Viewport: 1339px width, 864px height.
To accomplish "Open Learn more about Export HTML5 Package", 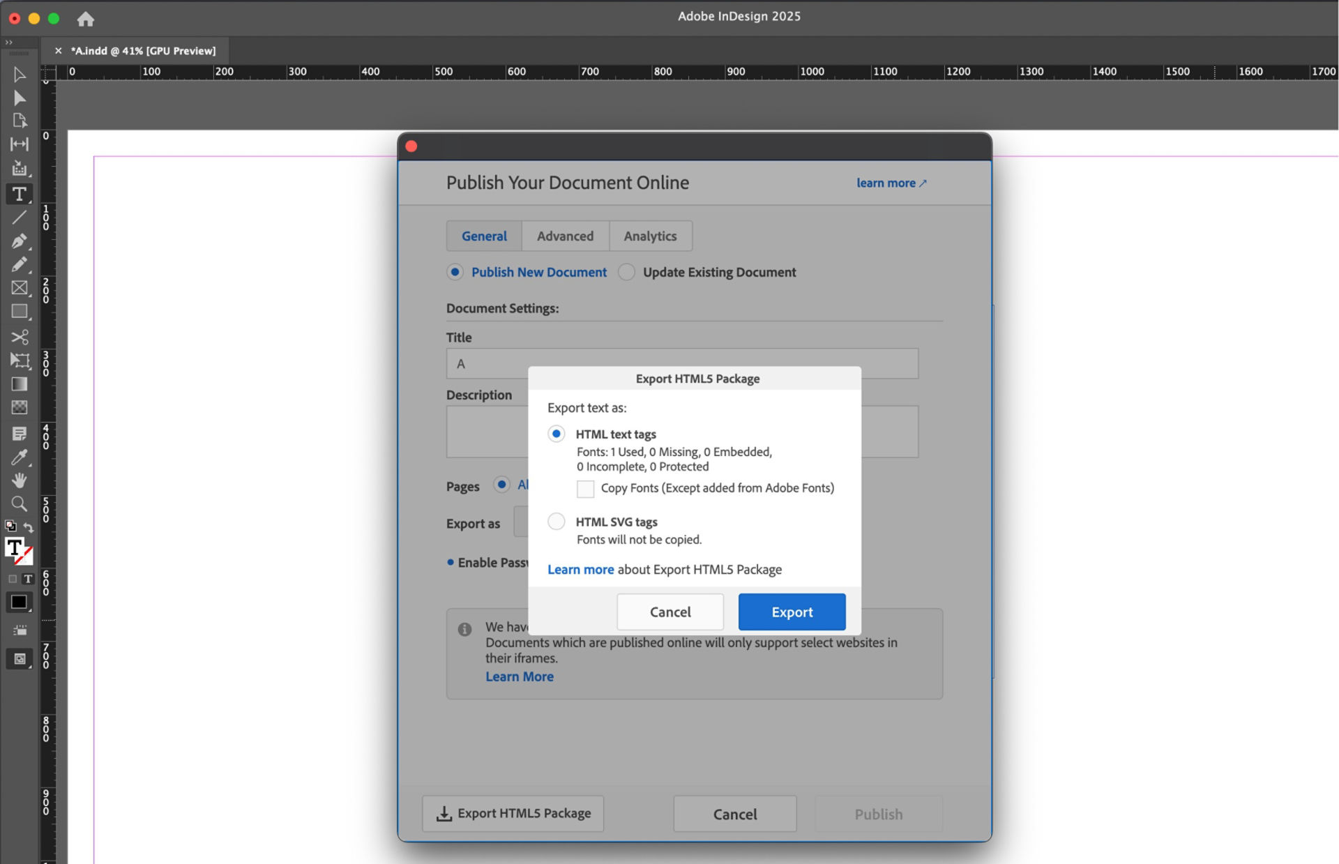I will tap(580, 569).
